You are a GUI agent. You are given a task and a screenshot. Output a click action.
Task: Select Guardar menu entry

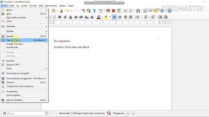point(24,36)
